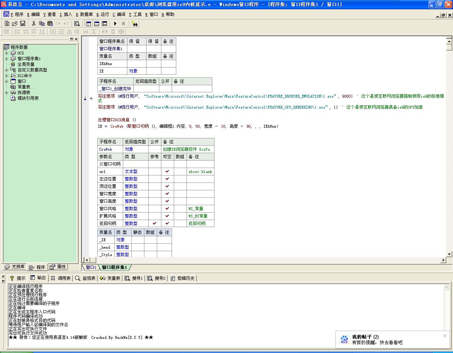Click the 模块引用表 icon in tree

(13, 98)
